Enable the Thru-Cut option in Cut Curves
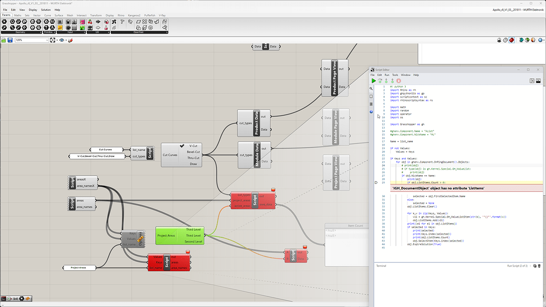Viewport: 546px width, 307px height. coord(192,158)
